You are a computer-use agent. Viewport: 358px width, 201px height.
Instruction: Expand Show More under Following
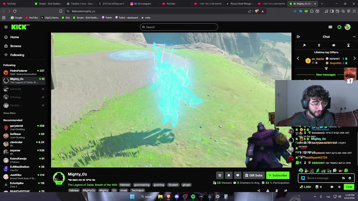(9, 113)
